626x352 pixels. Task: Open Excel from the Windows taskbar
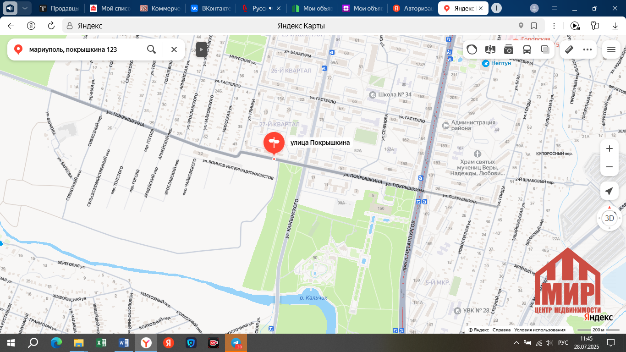101,342
